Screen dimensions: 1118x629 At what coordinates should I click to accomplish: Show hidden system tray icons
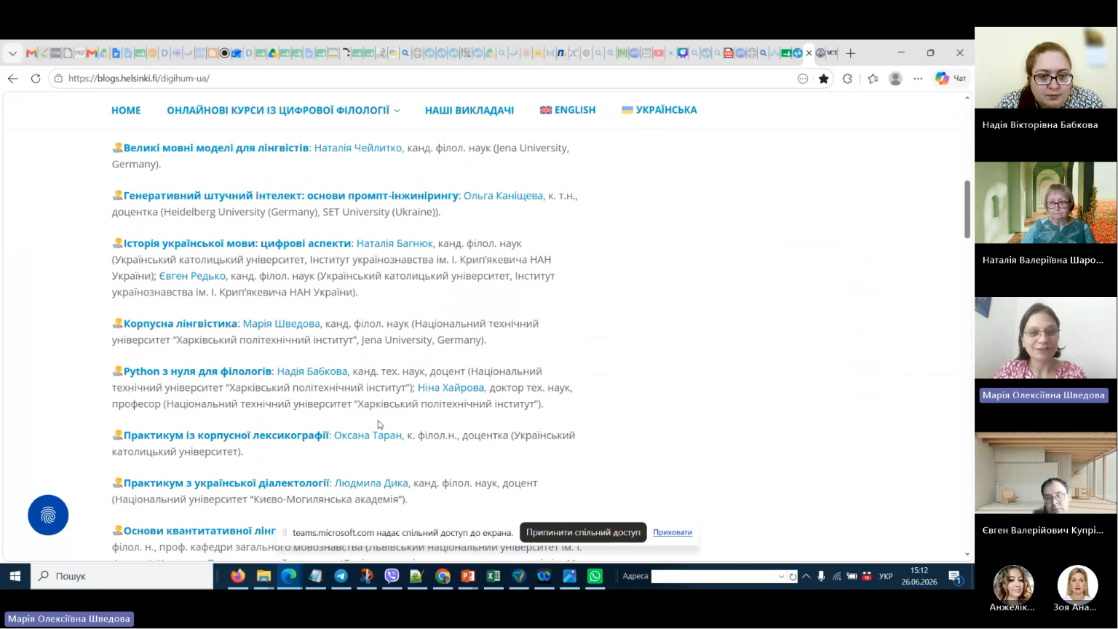point(806,576)
